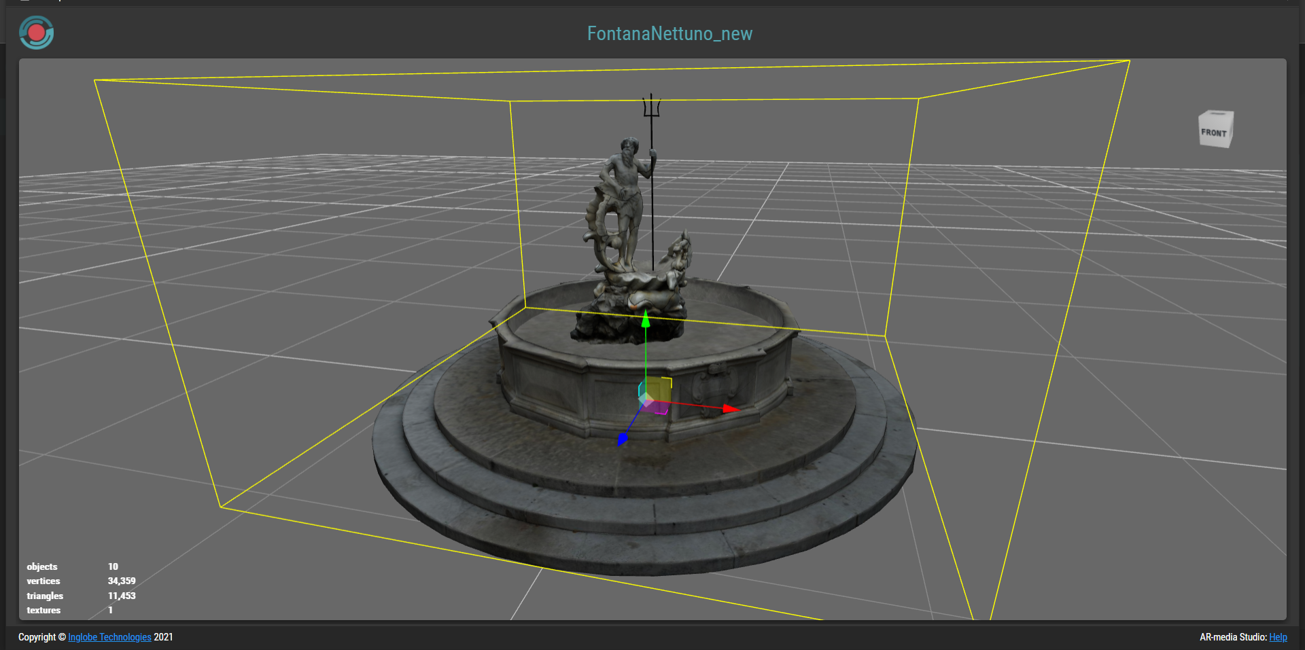Viewport: 1305px width, 650px height.
Task: Click the coat of arms relief on basin
Action: click(714, 385)
